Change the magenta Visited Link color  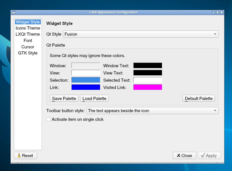tap(148, 87)
